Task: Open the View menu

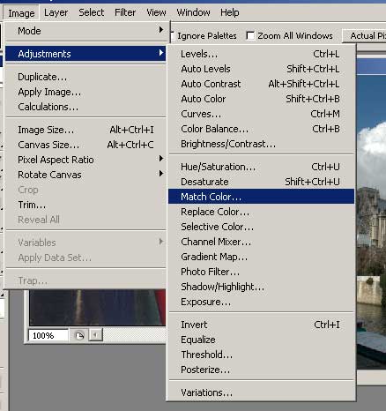Action: pyautogui.click(x=156, y=12)
